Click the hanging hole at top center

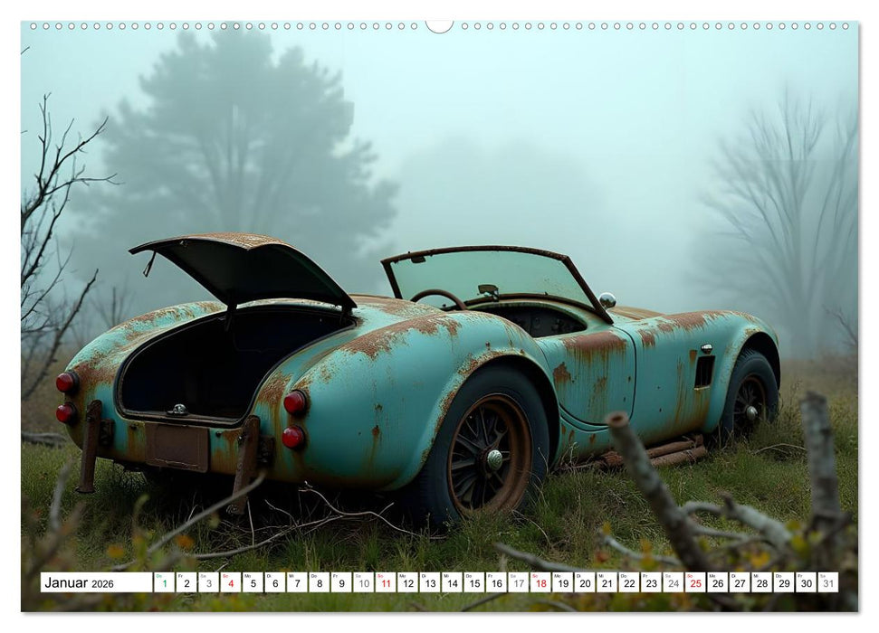(440, 23)
